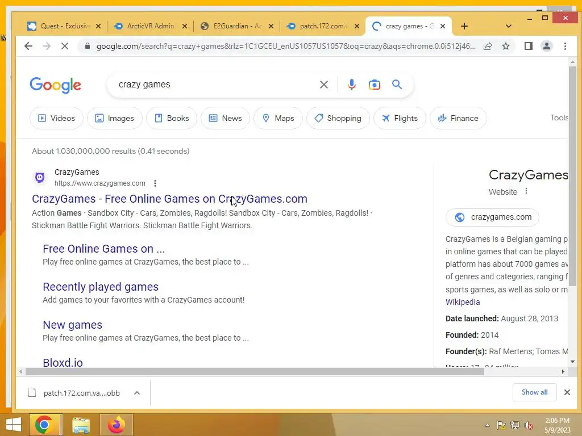Click the address bar URL

[x=286, y=46]
